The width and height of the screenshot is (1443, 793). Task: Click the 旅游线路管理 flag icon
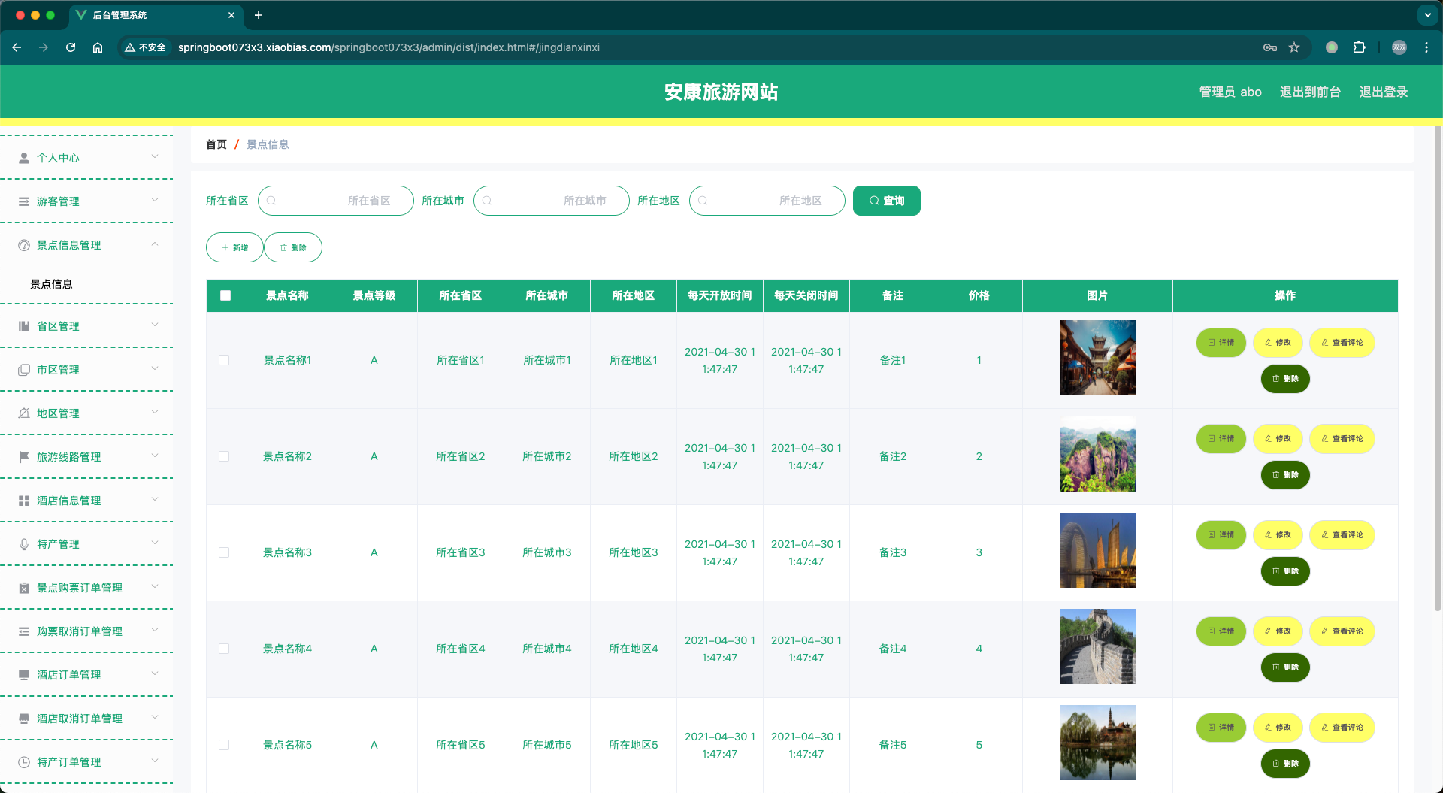coord(24,457)
